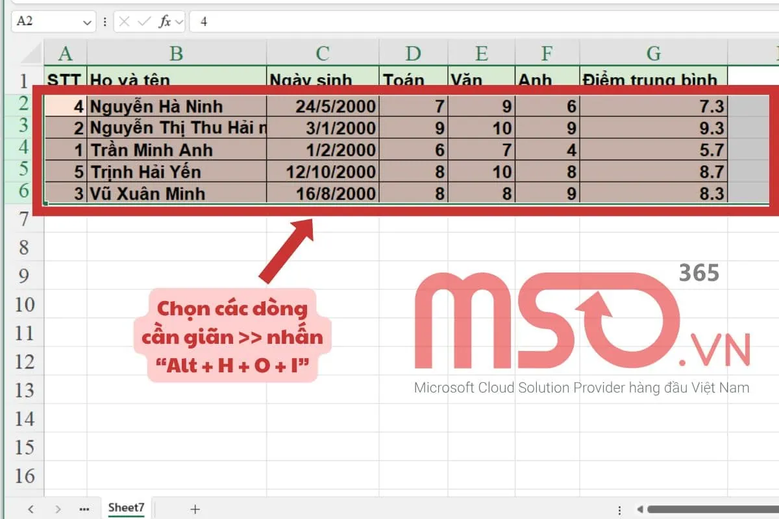Viewport: 779px width, 519px height.
Task: Select column B header
Action: point(176,53)
